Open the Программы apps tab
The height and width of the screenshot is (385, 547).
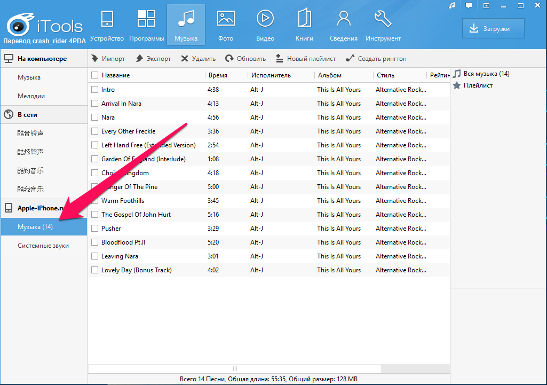(147, 26)
